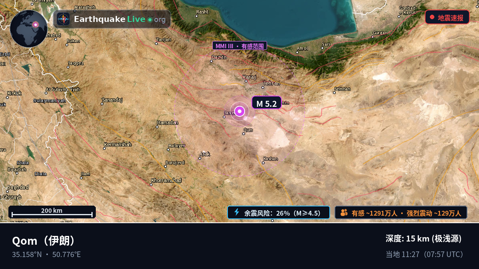Click the 200 km scale bar
Image resolution: width=479 pixels, height=269 pixels.
[52, 212]
